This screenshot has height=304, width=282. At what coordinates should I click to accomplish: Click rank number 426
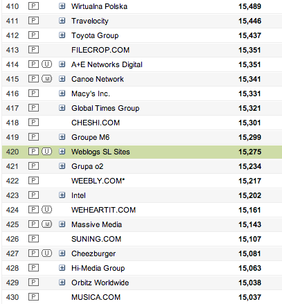[x=12, y=239]
